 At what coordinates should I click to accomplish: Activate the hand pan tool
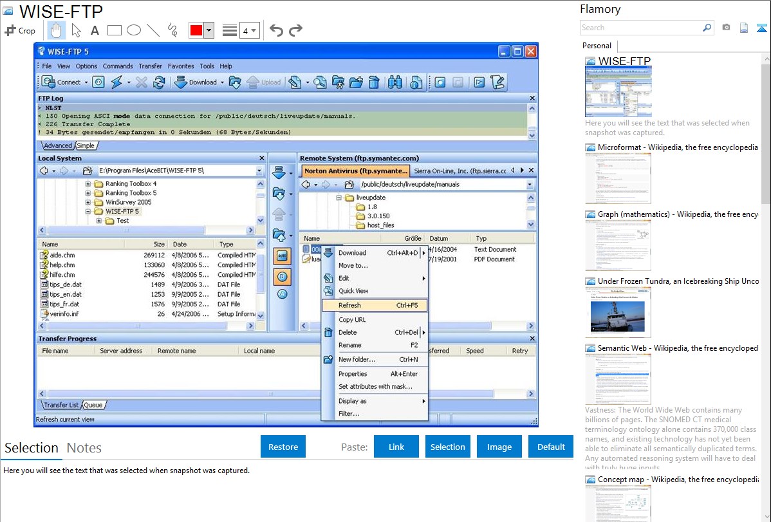tap(56, 30)
